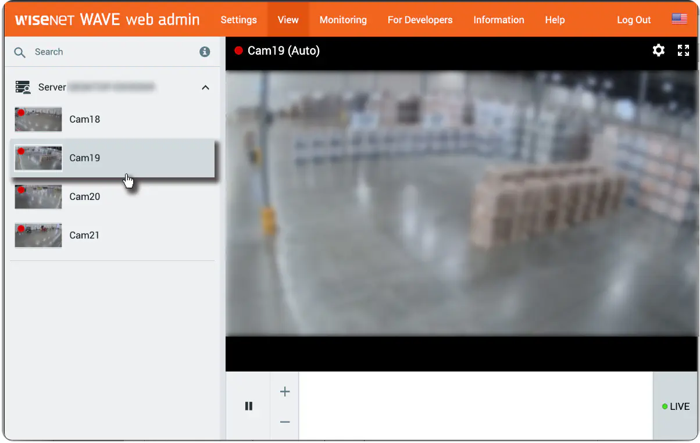The height and width of the screenshot is (443, 700).
Task: Change language via US flag icon
Action: 679,19
